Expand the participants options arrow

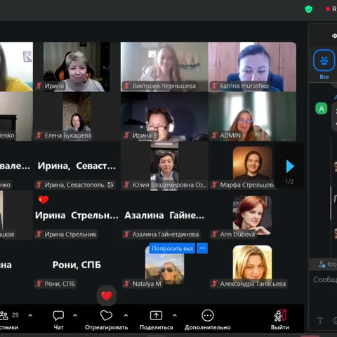click(30, 315)
